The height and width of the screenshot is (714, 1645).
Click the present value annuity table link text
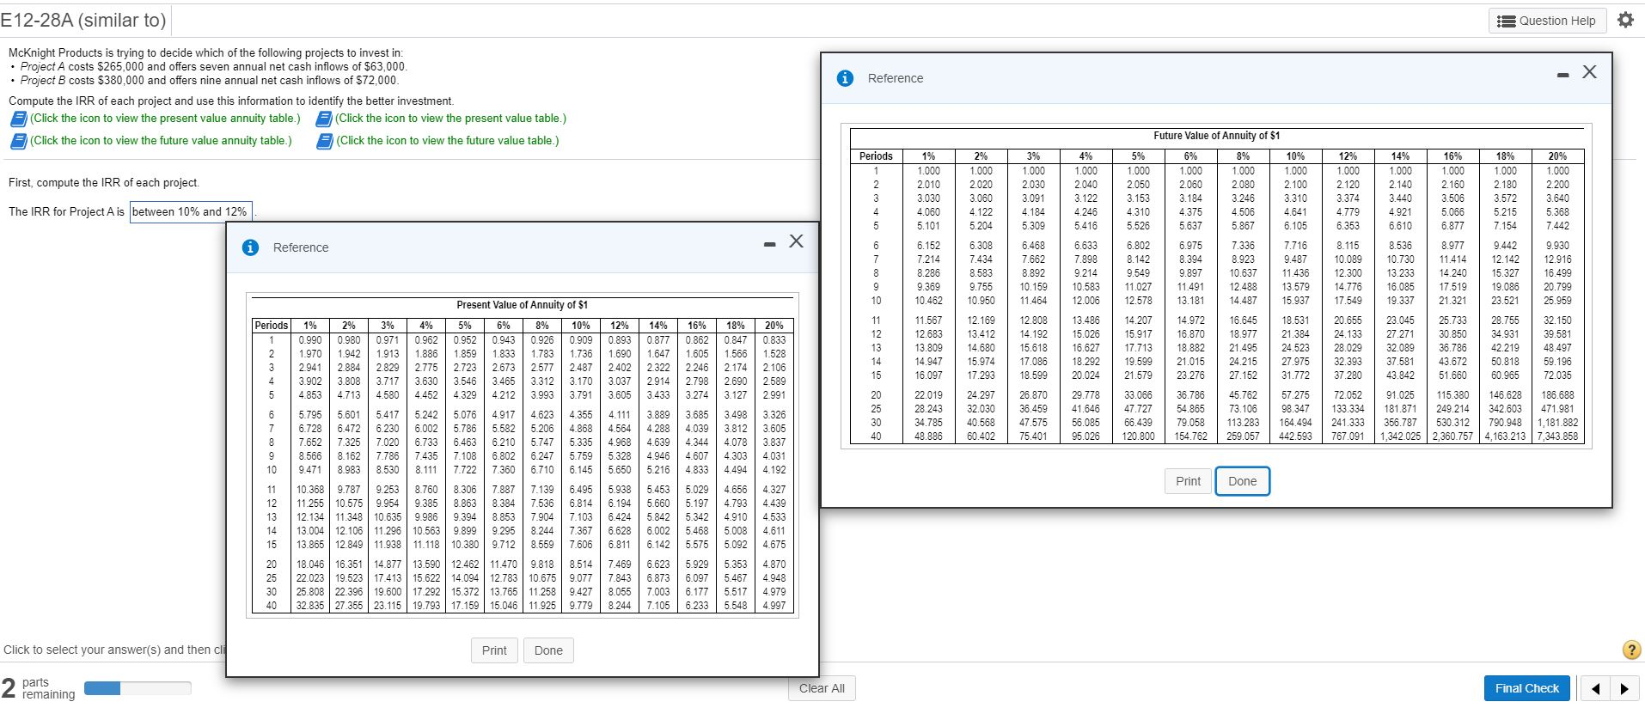click(x=165, y=119)
